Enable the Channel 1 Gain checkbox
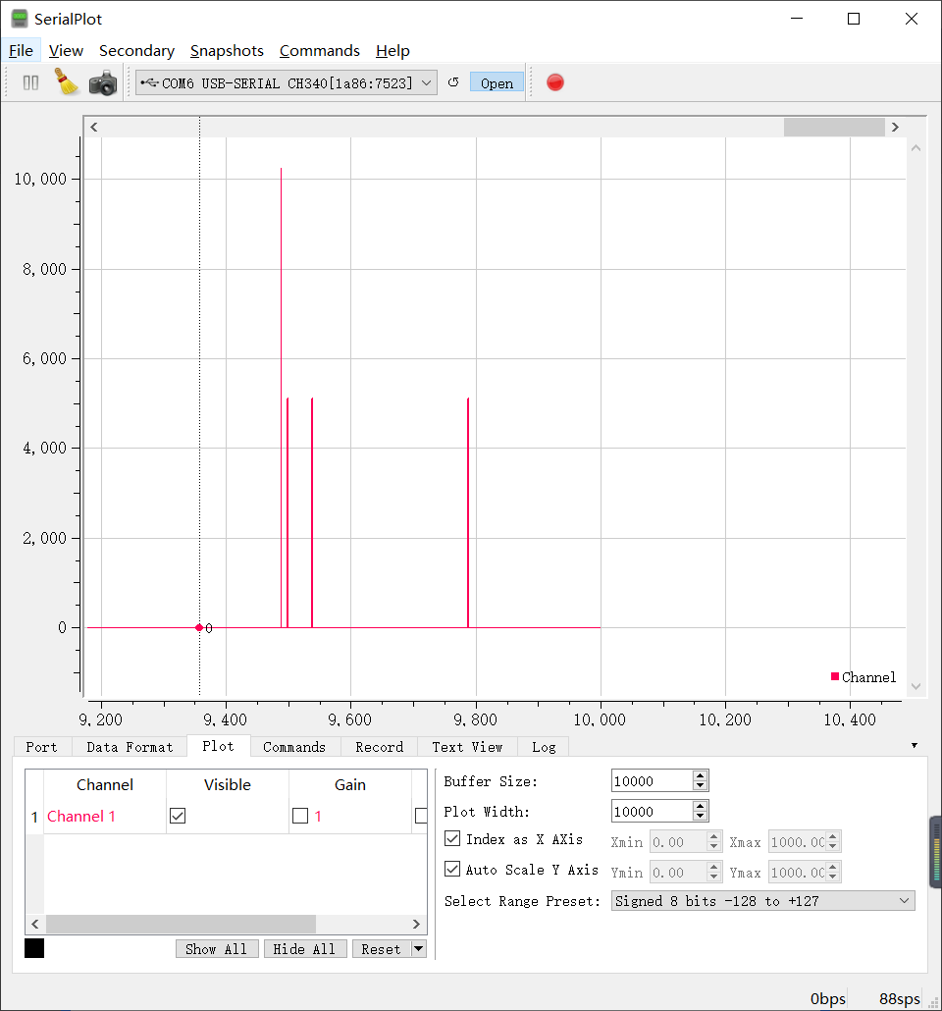 pos(300,816)
